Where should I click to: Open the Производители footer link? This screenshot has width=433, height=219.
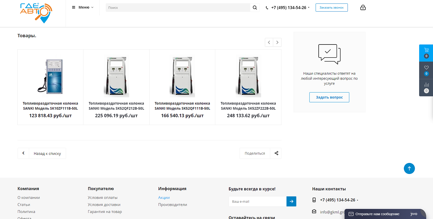click(x=173, y=205)
